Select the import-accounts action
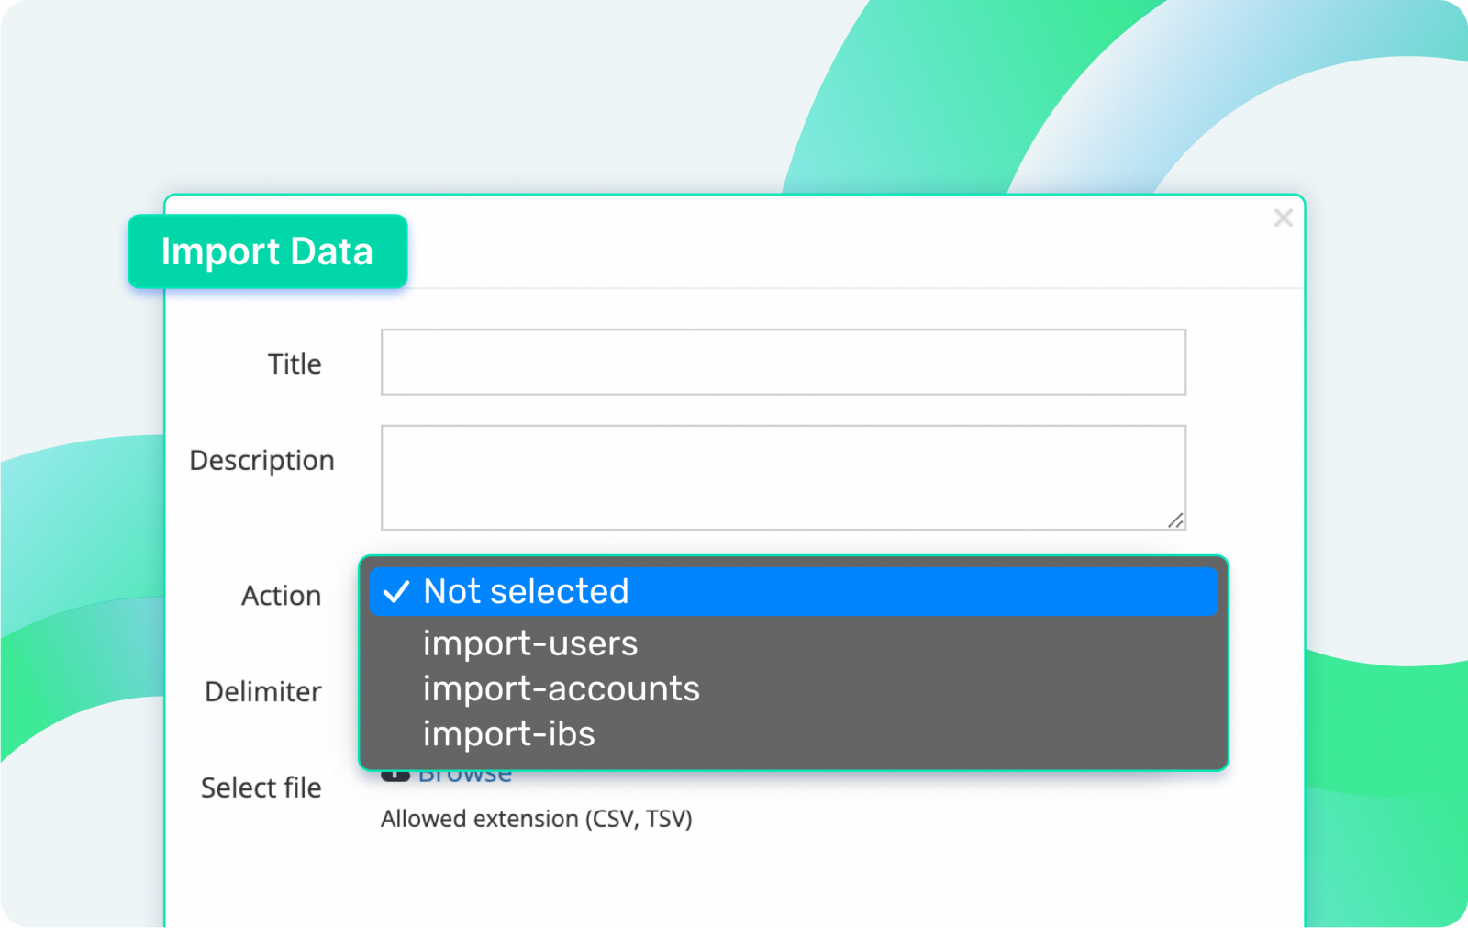 (561, 688)
